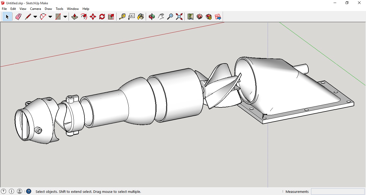Open the Edit menu

[13, 9]
